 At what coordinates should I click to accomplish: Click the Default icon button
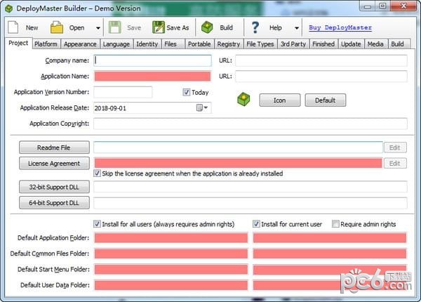(x=326, y=100)
